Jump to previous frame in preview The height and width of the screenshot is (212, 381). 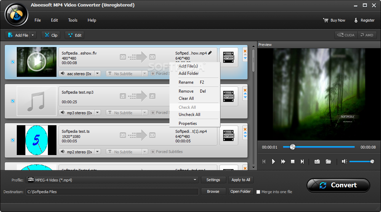(264, 162)
